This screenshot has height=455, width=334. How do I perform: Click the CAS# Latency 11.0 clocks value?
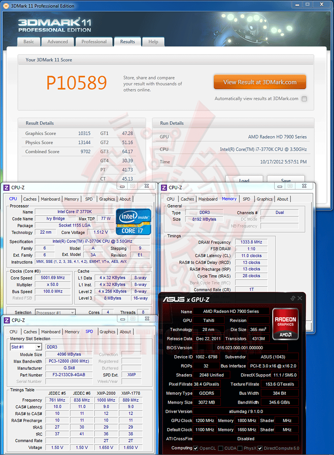(x=251, y=256)
